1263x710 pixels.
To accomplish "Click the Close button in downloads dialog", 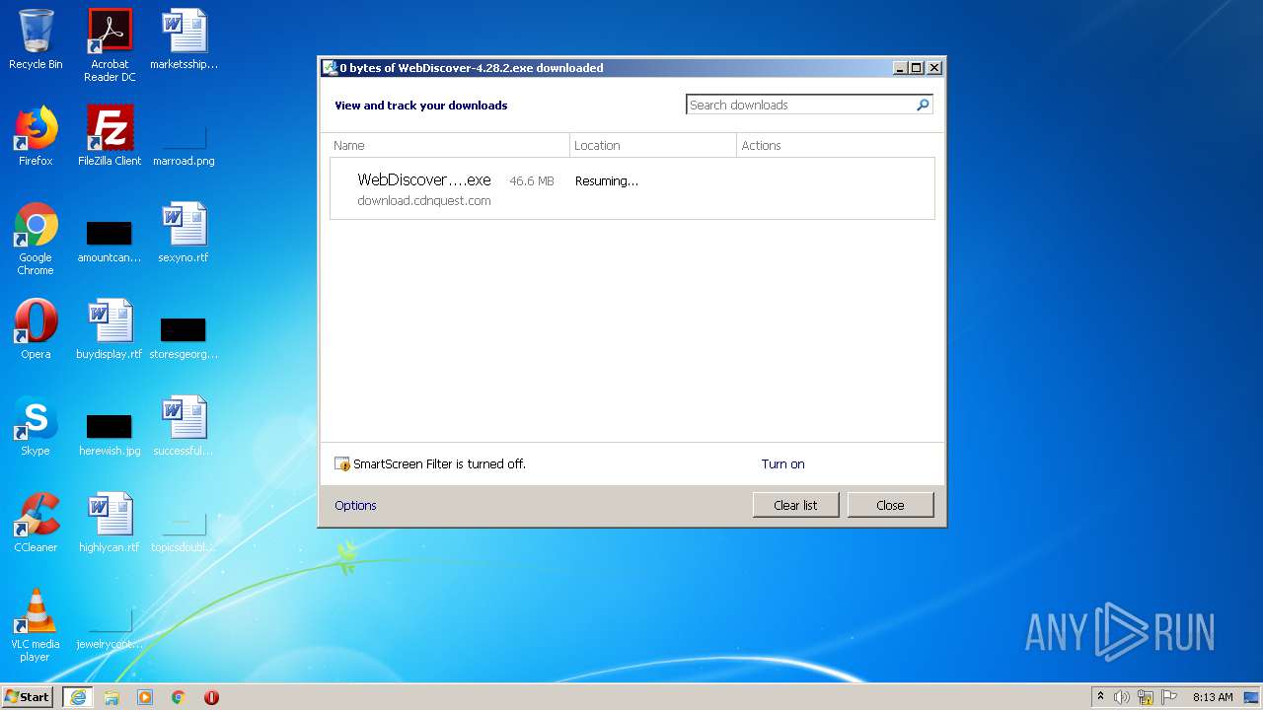I will tap(890, 505).
